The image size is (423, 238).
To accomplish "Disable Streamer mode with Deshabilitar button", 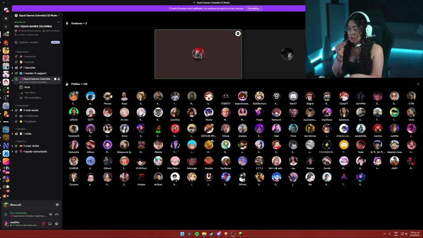I will tap(253, 8).
